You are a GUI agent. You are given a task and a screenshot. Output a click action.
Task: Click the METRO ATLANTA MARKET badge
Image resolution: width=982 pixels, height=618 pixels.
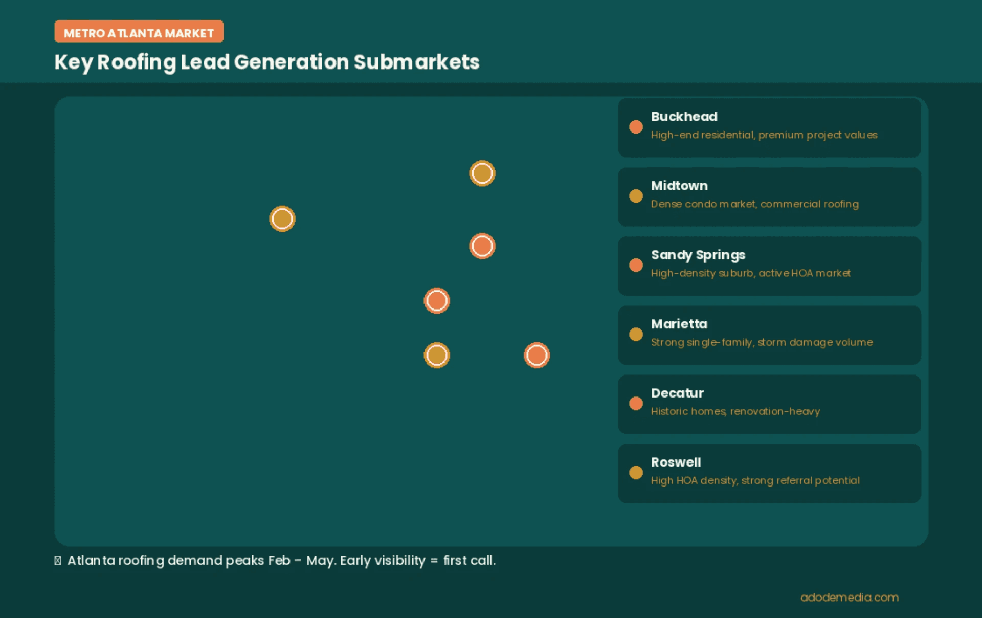[x=139, y=32]
